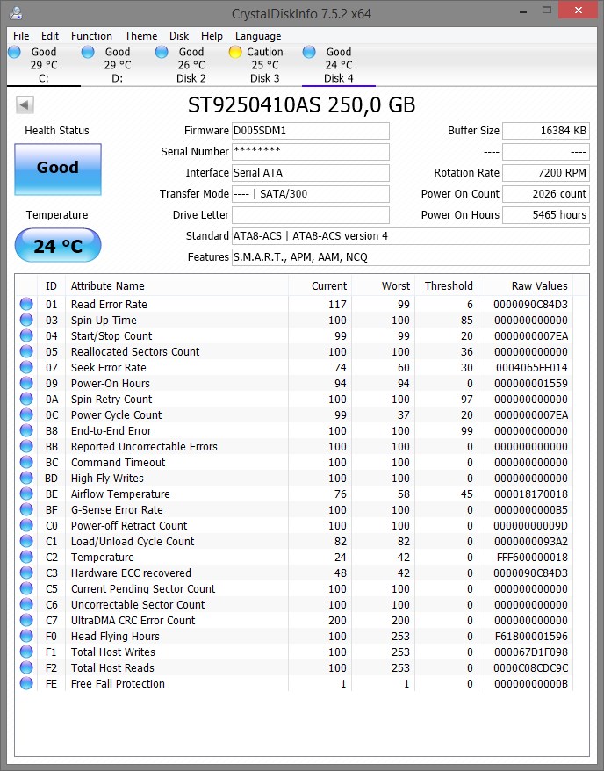This screenshot has width=604, height=771.
Task: Click status orb for Total Host Writes
Action: click(26, 652)
